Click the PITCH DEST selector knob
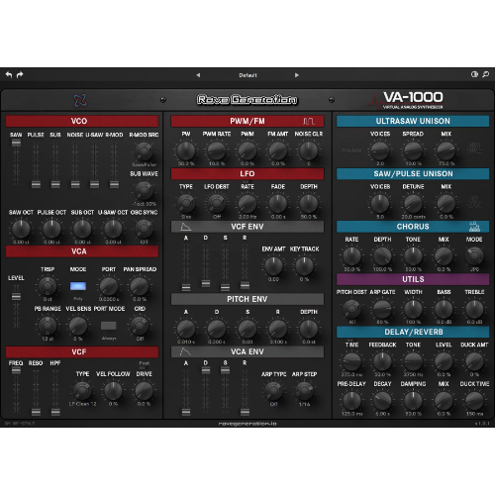Image resolution: width=495 pixels, height=495 pixels. pos(351,309)
